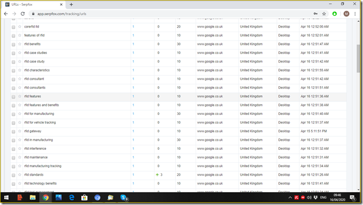Star the 'rfid interference' keyword
This screenshot has height=205, width=363.
[x=20, y=149]
